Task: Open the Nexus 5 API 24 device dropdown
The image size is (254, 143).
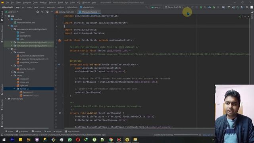Action: (x=174, y=7)
